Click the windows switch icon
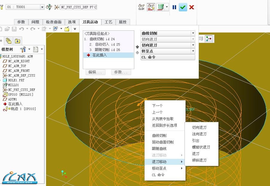The width and height of the screenshot is (270, 186). pyautogui.click(x=55, y=29)
